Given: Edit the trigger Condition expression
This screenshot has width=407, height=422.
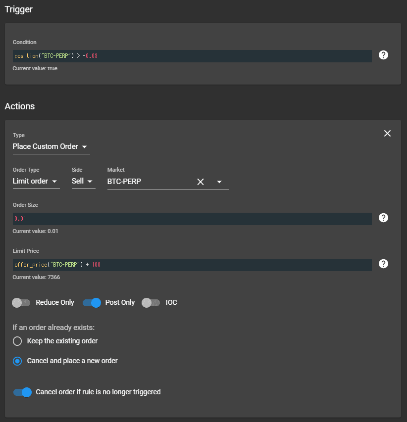Looking at the screenshot, I should (192, 56).
